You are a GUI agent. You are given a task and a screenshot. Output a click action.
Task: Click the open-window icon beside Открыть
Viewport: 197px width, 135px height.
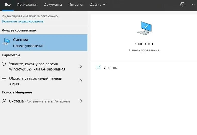pyautogui.click(x=98, y=67)
